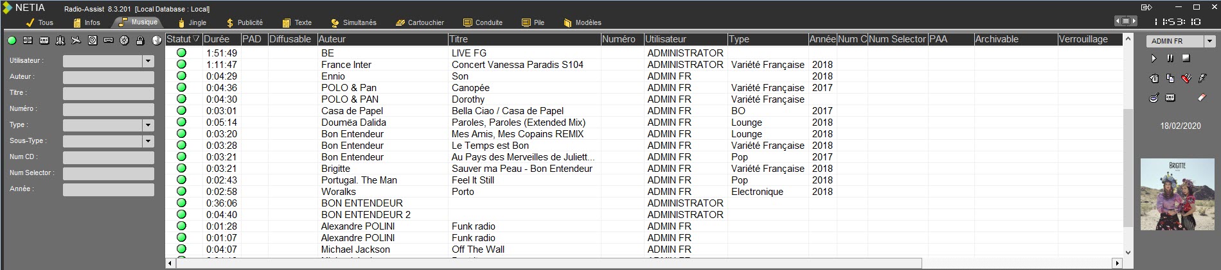Toggle the status circle for Off The Wall

[181, 249]
